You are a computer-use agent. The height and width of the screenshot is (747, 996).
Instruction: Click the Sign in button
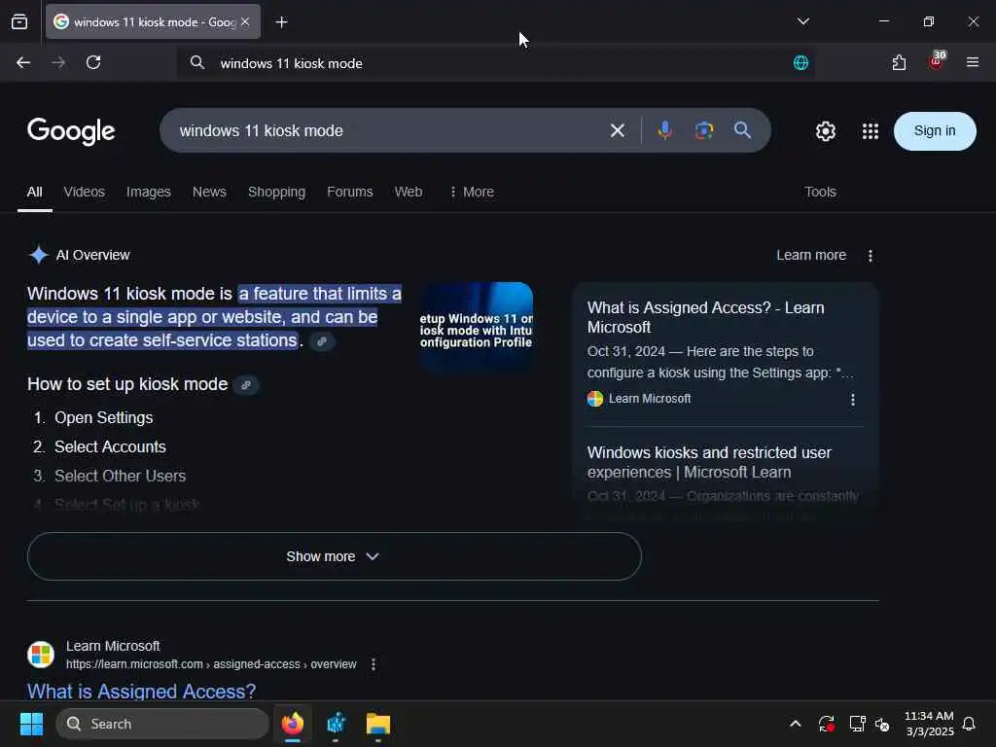tap(935, 131)
